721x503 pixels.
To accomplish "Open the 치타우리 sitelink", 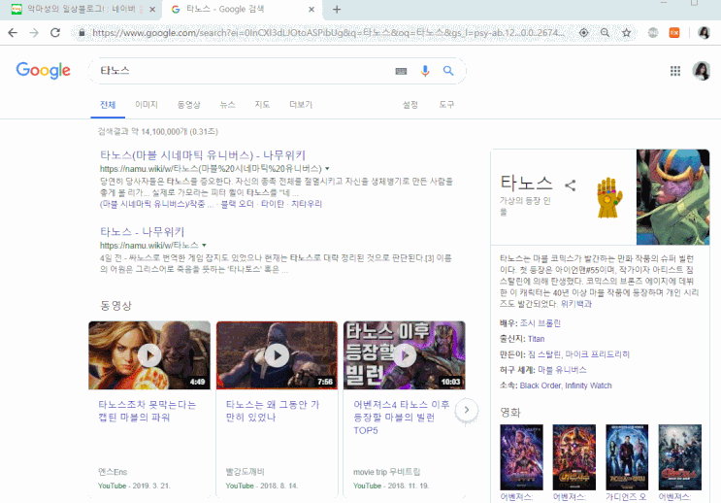I will 307,204.
